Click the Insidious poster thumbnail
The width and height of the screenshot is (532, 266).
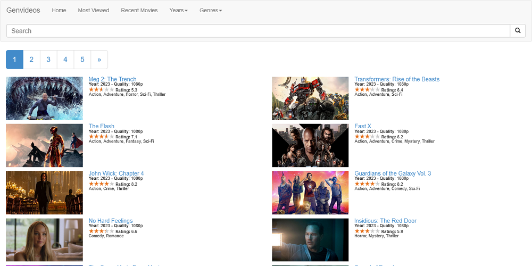[310, 240]
